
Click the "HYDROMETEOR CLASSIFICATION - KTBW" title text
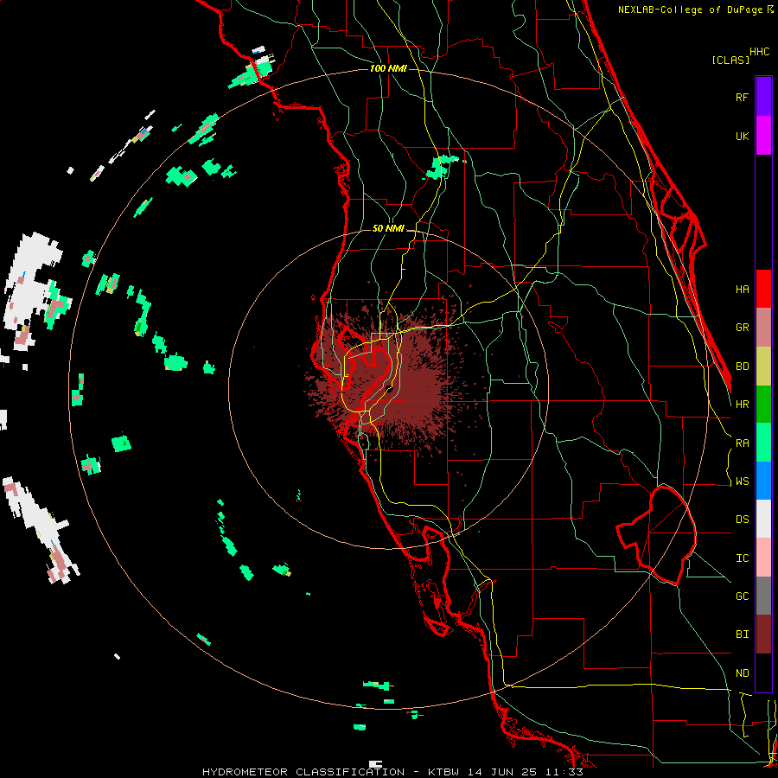point(330,772)
